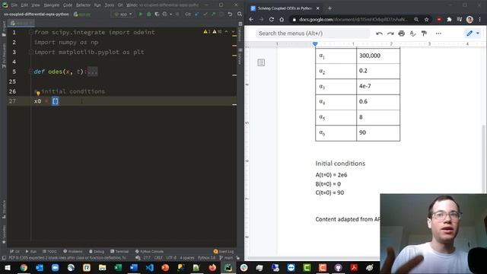The height and width of the screenshot is (274, 487).
Task: Open the Debug tool window tab
Action: pyautogui.click(x=97, y=251)
